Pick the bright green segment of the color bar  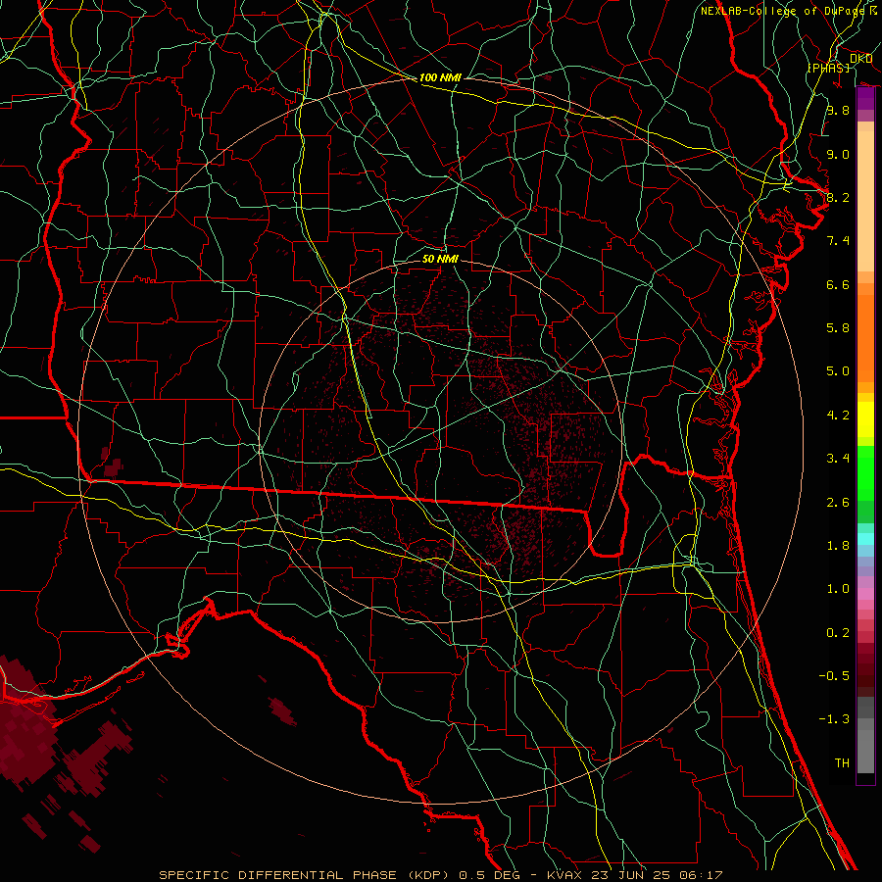tap(865, 473)
